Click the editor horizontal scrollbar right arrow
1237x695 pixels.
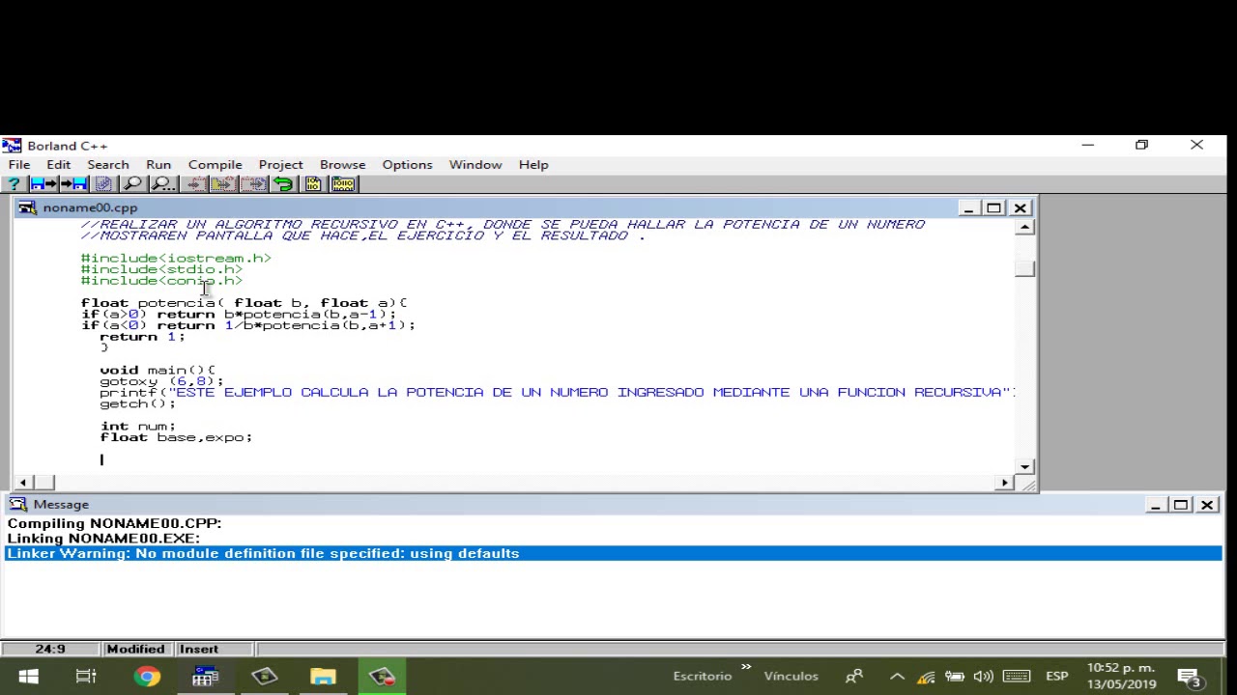1005,482
